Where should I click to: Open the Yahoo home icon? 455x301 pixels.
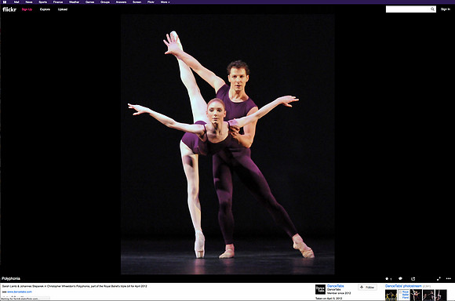tap(5, 2)
